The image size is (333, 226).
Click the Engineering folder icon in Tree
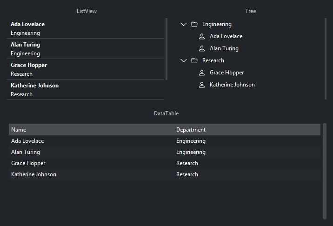click(x=194, y=24)
